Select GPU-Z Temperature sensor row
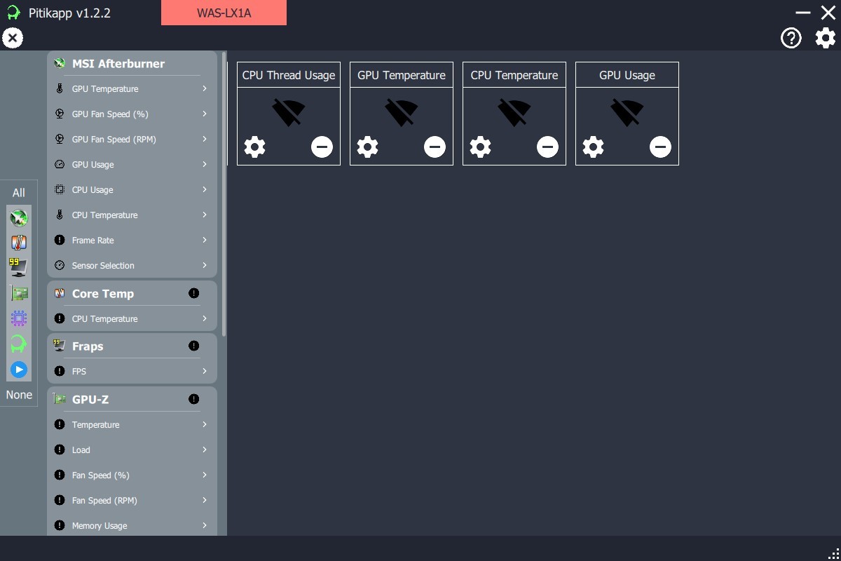 [x=132, y=424]
